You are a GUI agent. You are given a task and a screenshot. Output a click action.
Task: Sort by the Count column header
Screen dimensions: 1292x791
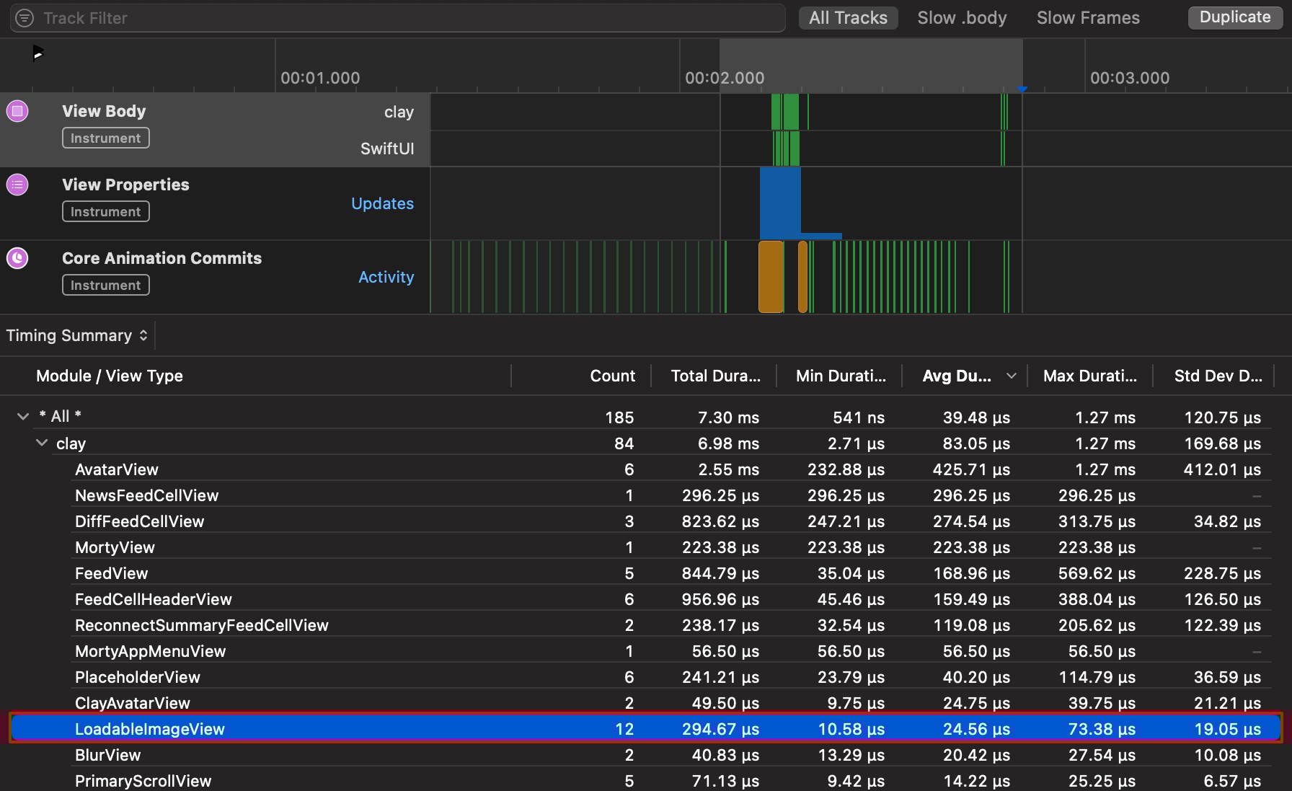tap(612, 376)
